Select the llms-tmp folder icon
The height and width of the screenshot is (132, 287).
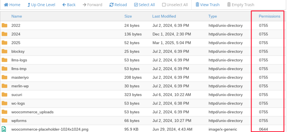(x=4, y=69)
